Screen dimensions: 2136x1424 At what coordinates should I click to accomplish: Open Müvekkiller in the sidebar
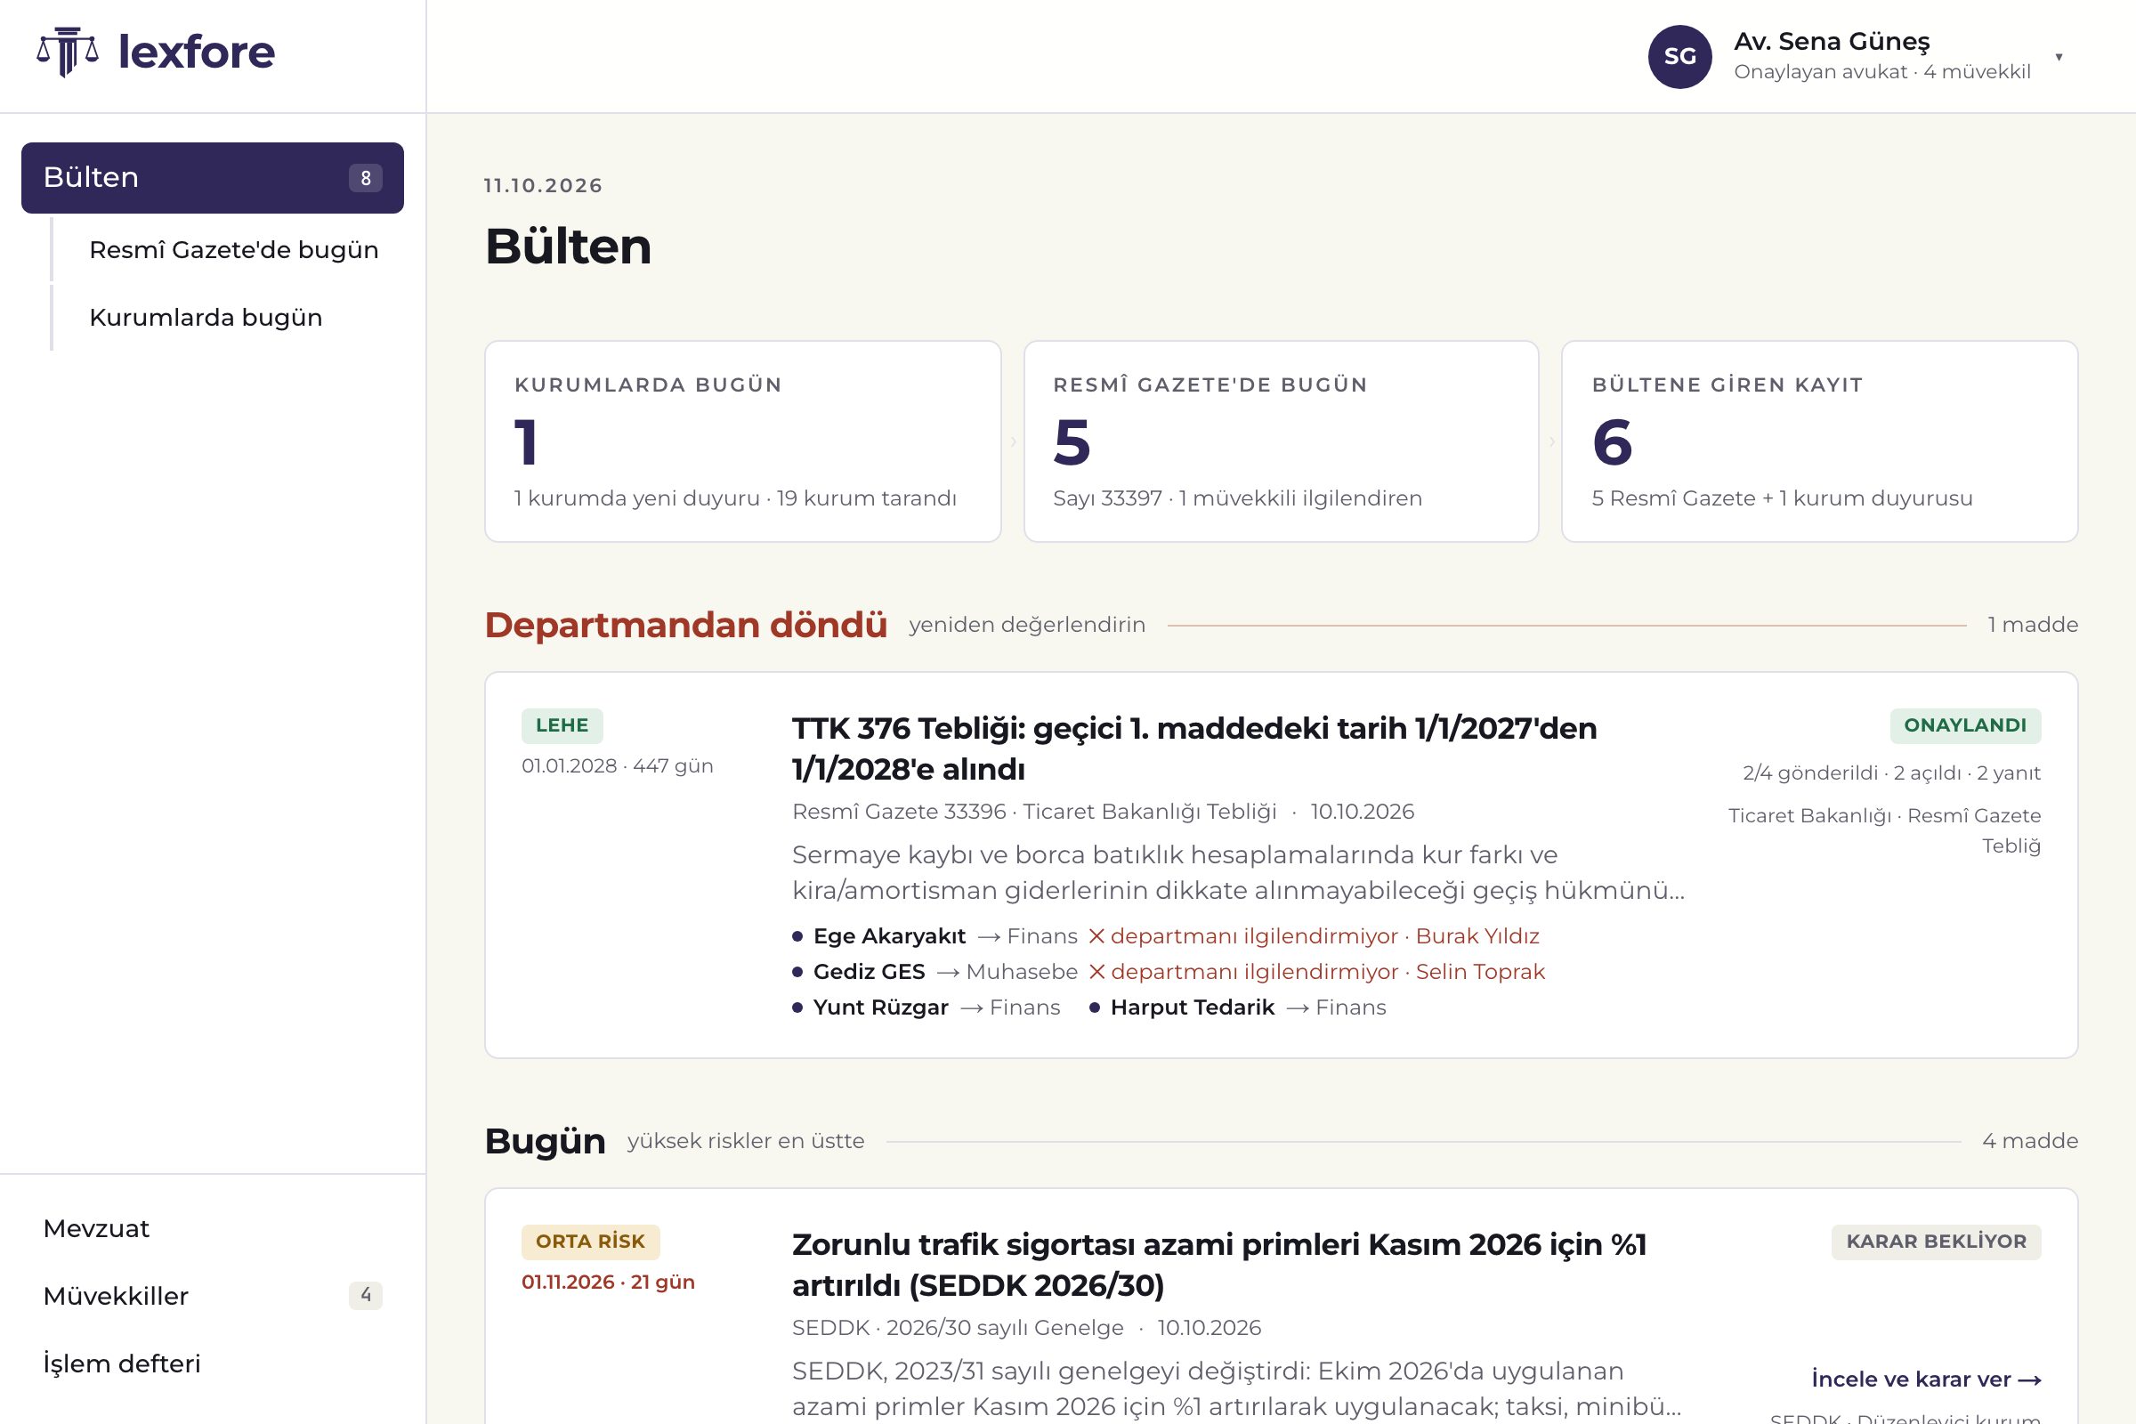pyautogui.click(x=116, y=1296)
